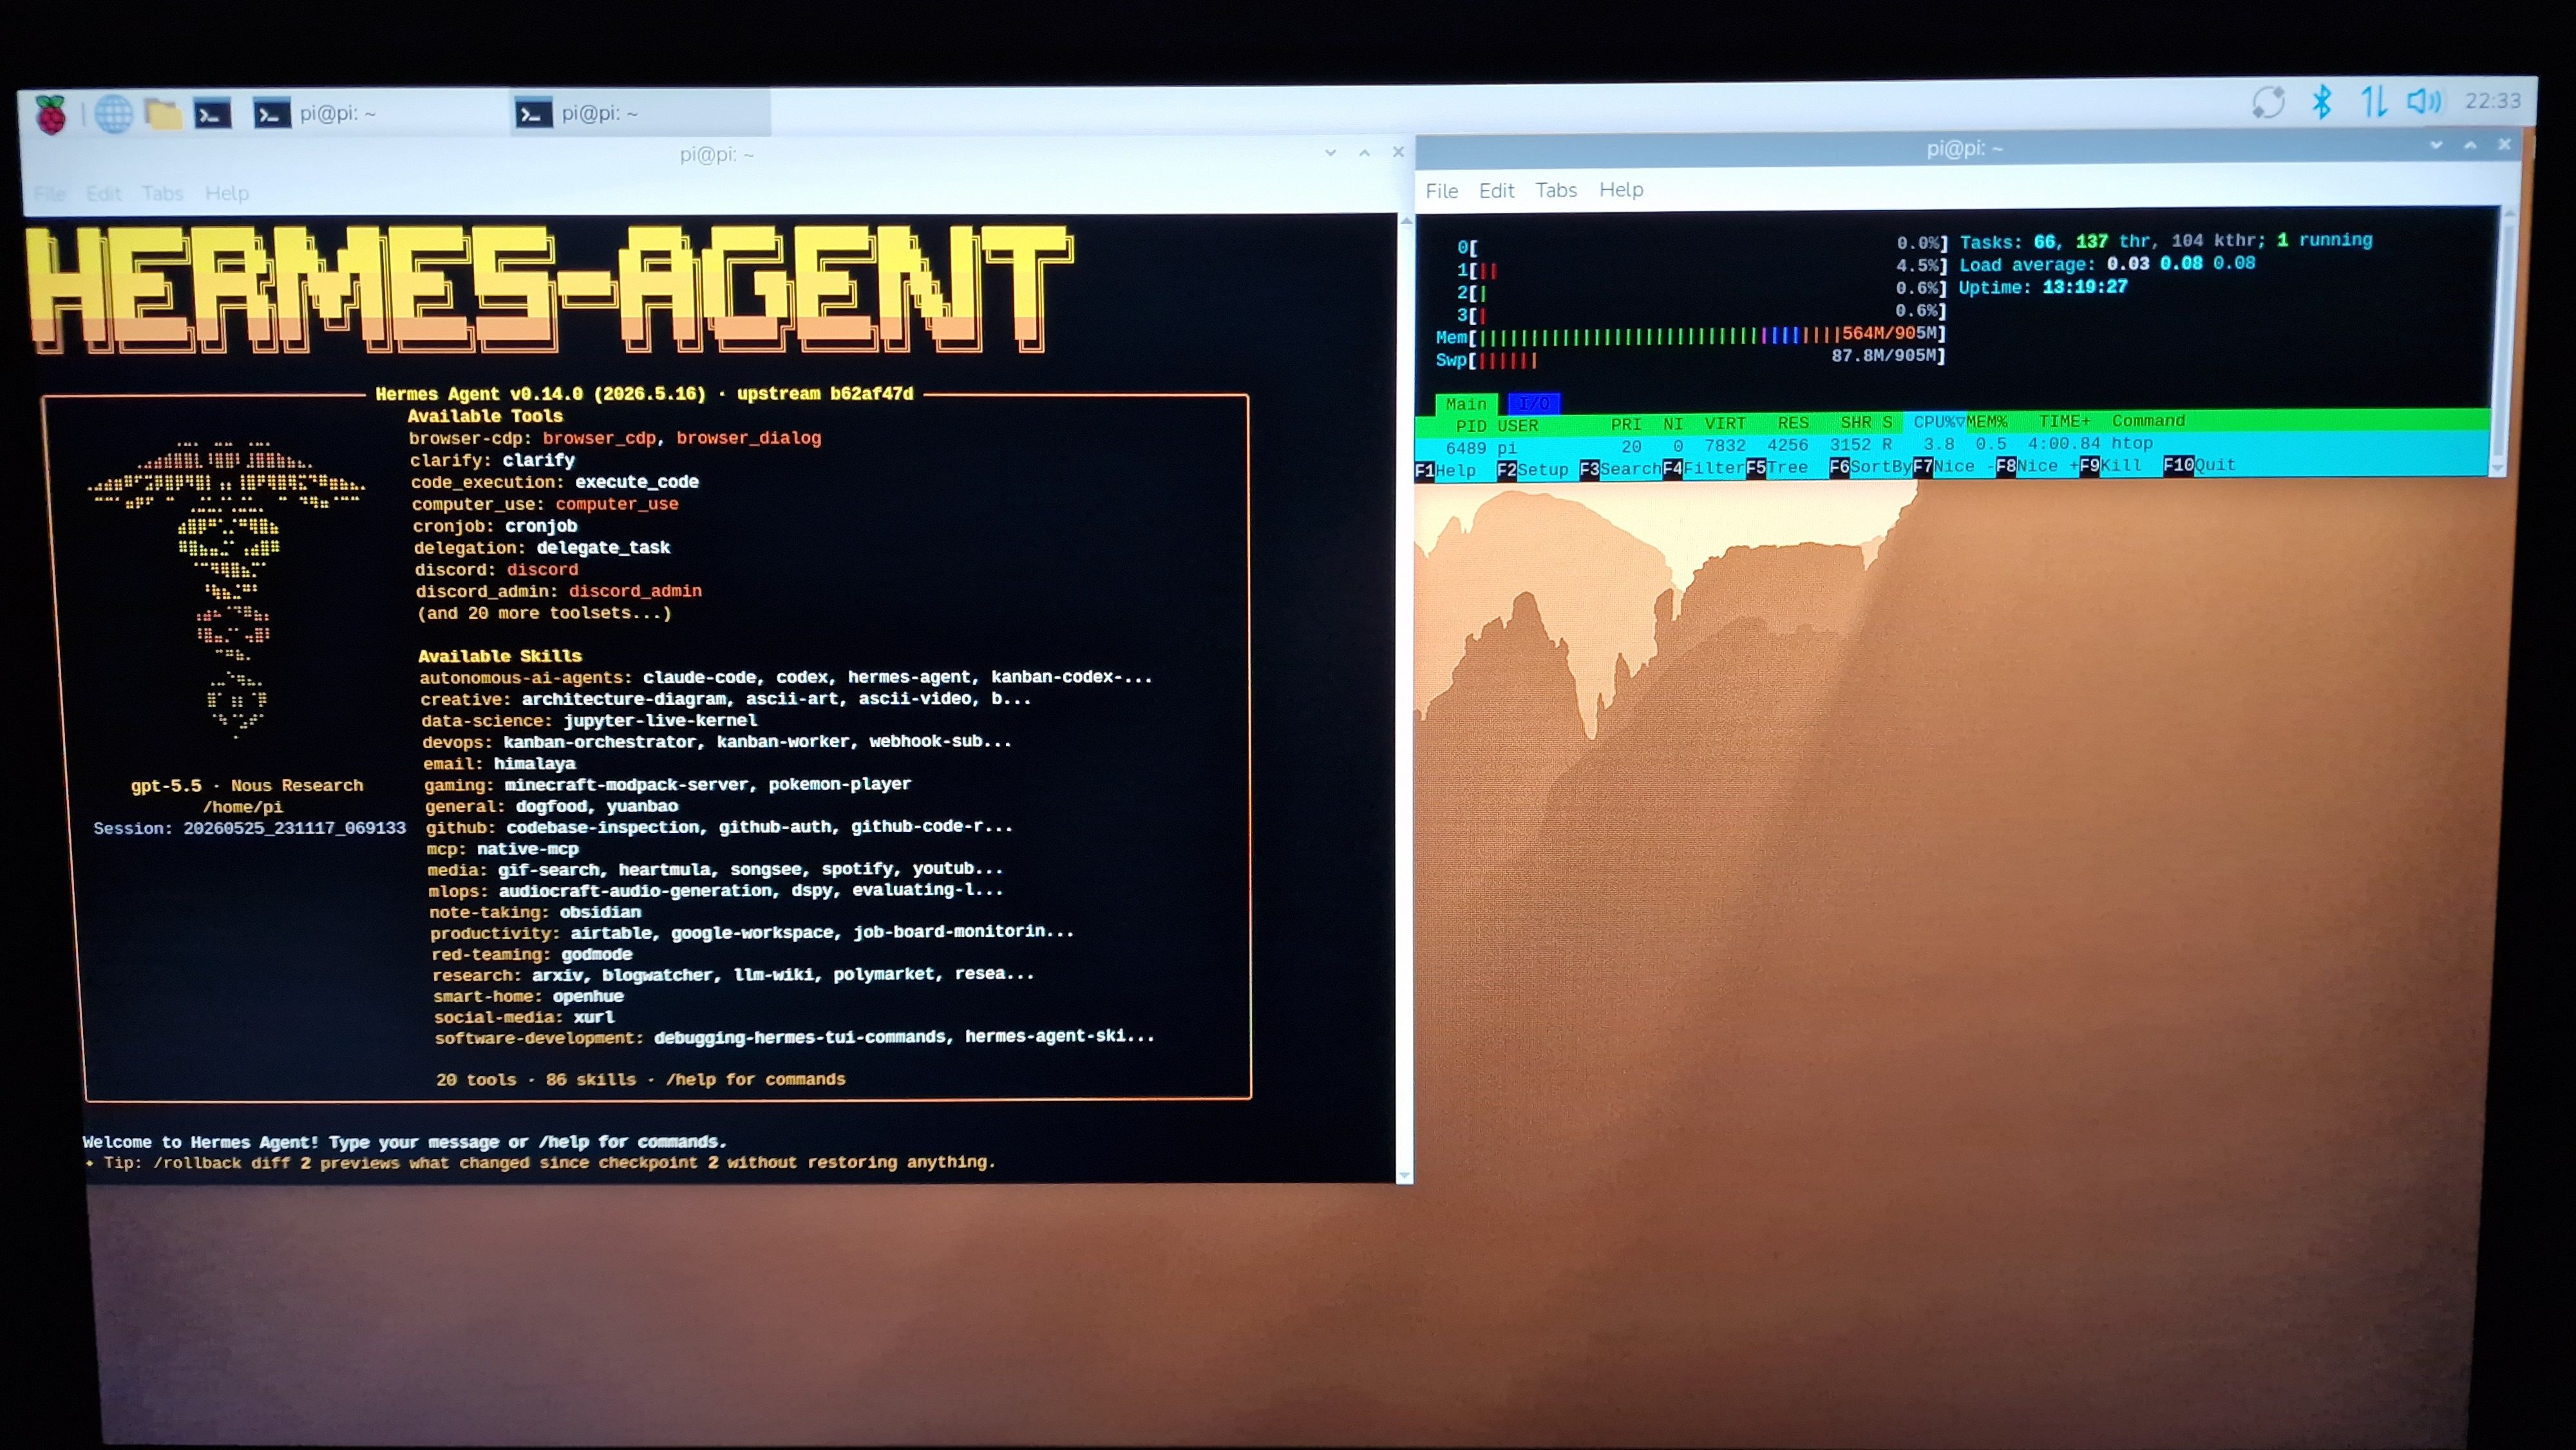Screen dimensions: 2576x1450
Task: Open File menu in Hermes terminal window
Action: [x=49, y=194]
